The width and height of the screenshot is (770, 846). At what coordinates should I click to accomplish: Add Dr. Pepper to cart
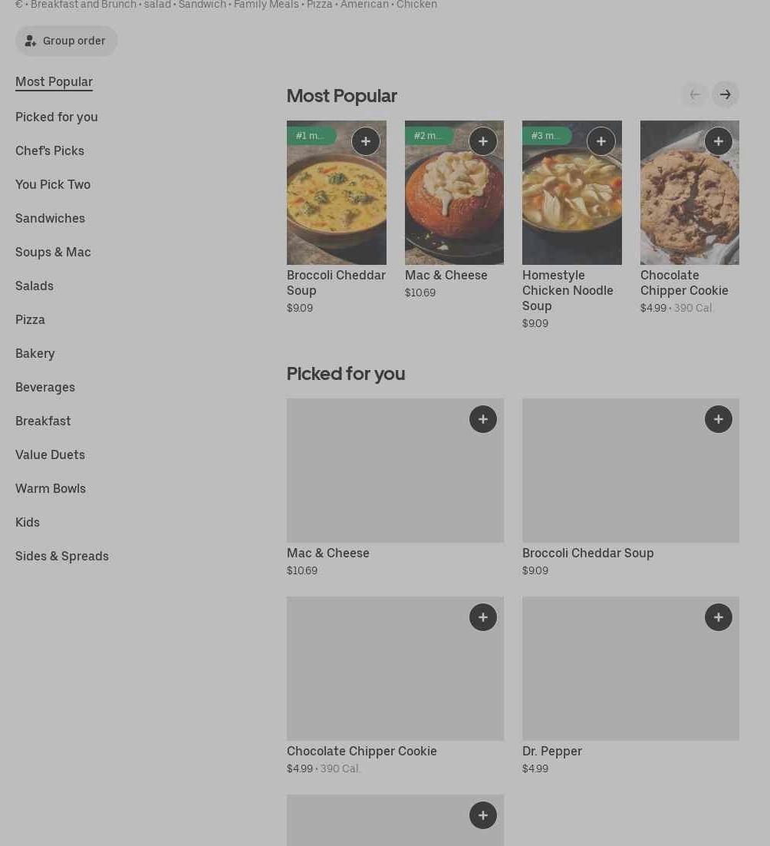[x=719, y=617]
